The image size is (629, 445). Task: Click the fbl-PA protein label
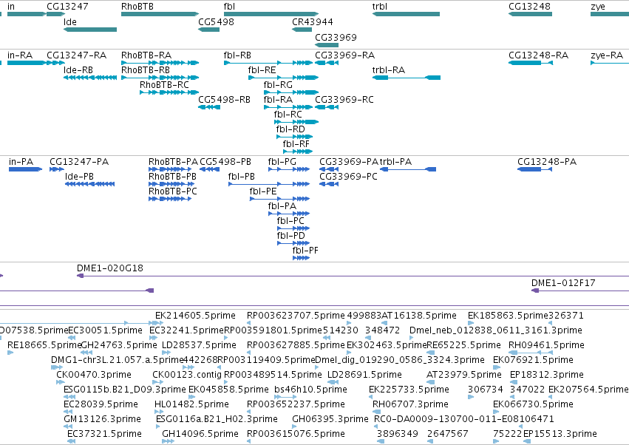point(282,206)
